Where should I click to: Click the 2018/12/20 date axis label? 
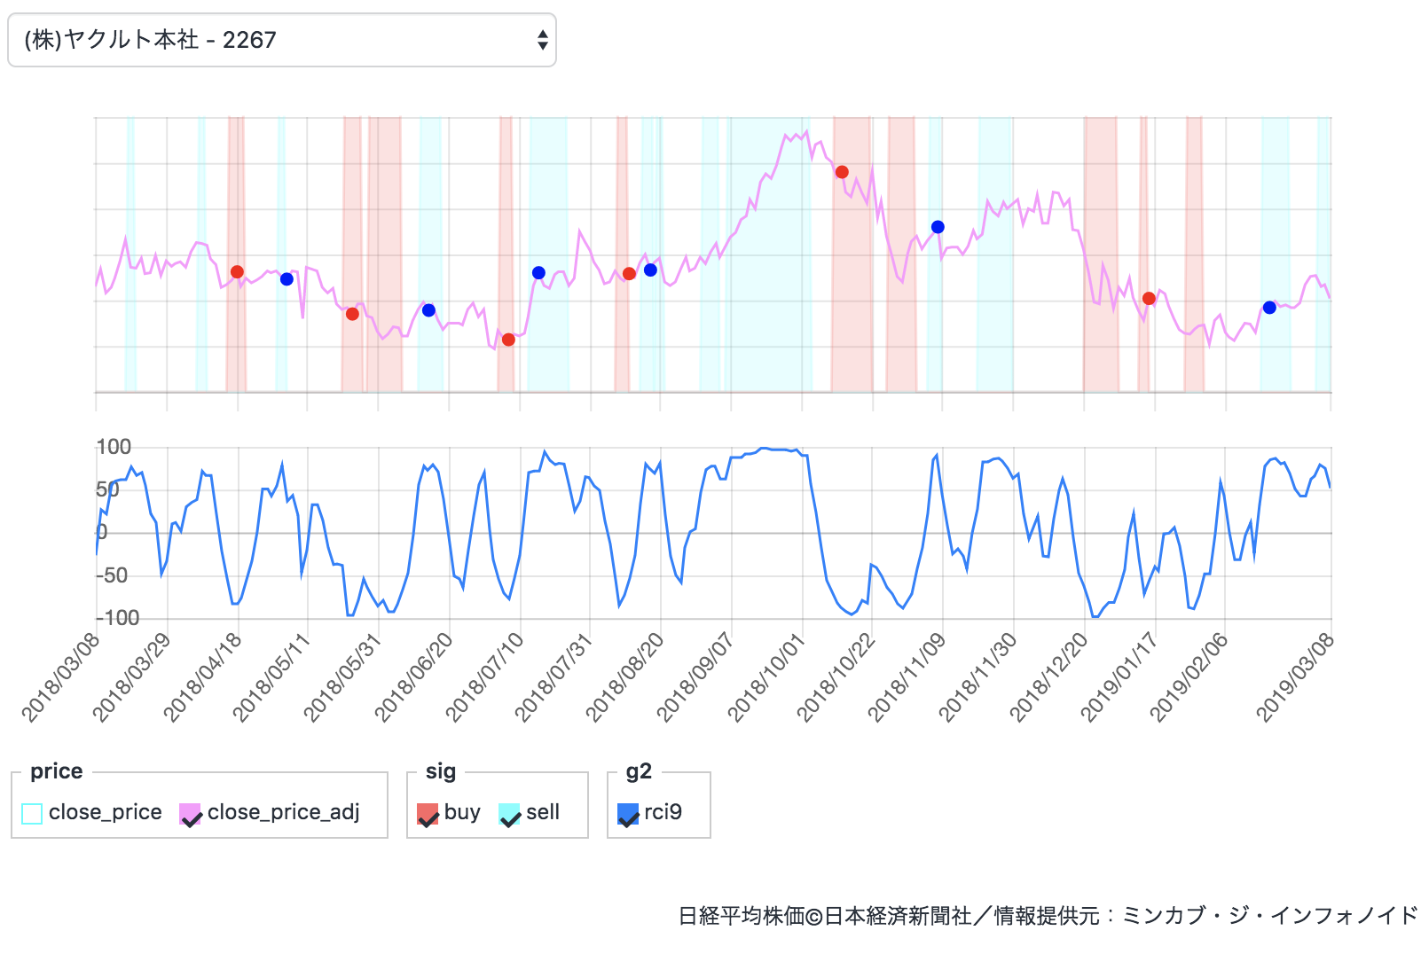coord(1048,679)
